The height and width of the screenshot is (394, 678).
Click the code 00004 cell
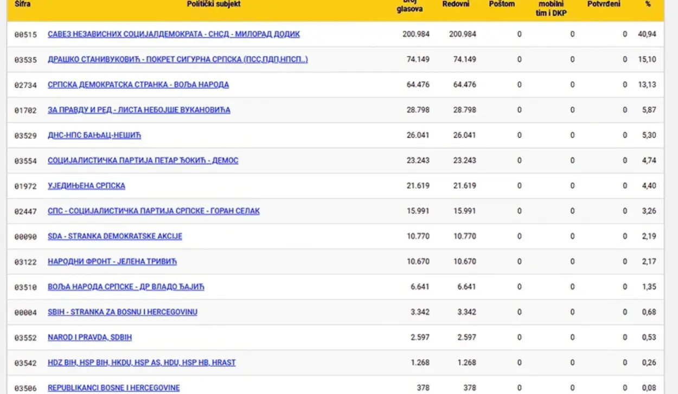25,312
